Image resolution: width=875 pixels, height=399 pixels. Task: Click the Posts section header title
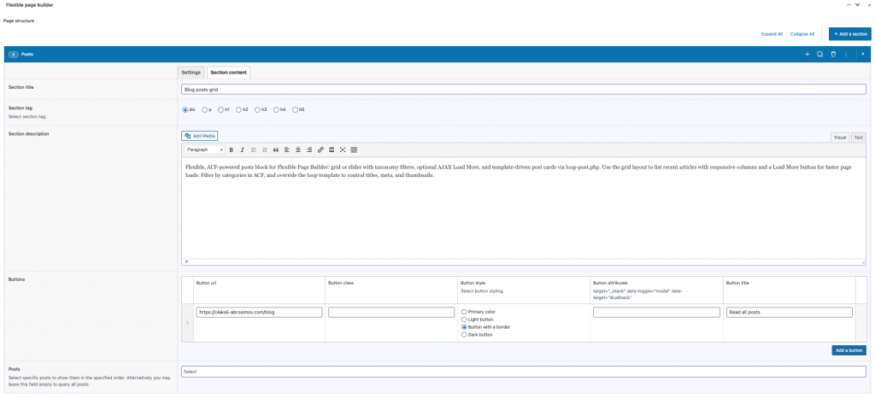tap(26, 55)
